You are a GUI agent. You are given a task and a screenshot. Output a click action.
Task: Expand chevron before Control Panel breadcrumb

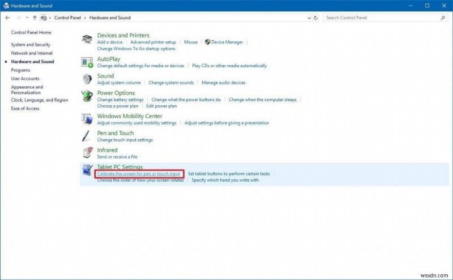pos(50,18)
